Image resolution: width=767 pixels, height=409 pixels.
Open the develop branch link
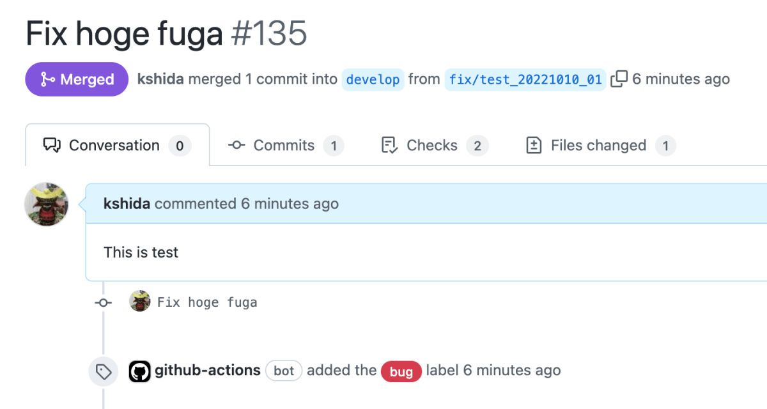(x=373, y=80)
